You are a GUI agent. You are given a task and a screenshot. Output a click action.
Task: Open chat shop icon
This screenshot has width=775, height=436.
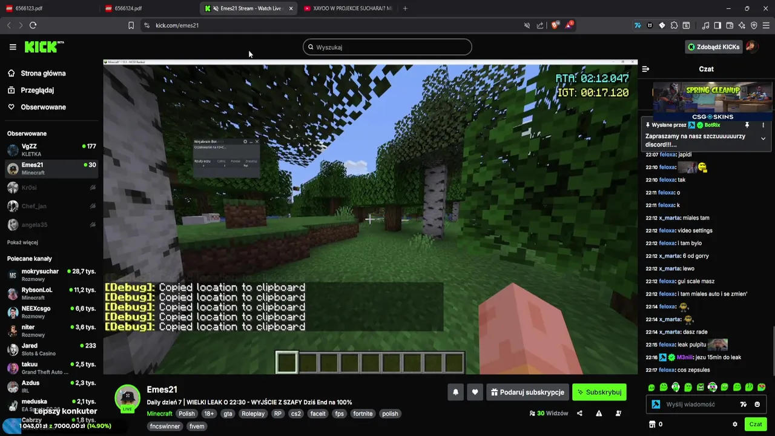point(652,424)
